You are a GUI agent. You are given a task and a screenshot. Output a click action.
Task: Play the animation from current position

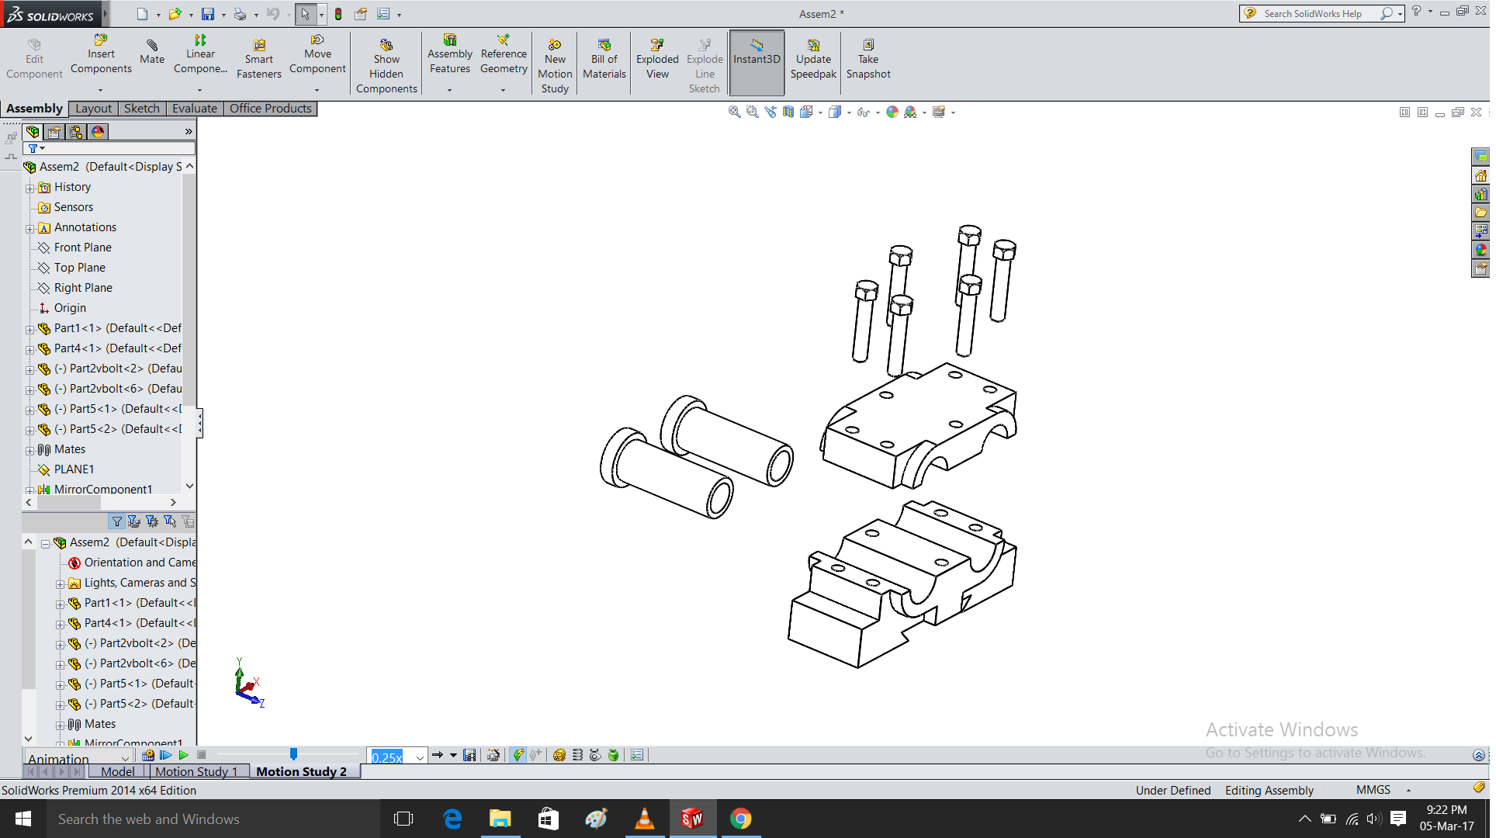(x=184, y=755)
